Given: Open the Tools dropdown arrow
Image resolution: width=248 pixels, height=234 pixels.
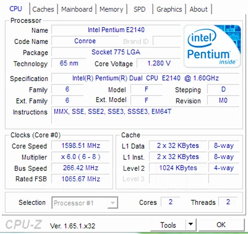Looking at the screenshot, I should pos(191,225).
